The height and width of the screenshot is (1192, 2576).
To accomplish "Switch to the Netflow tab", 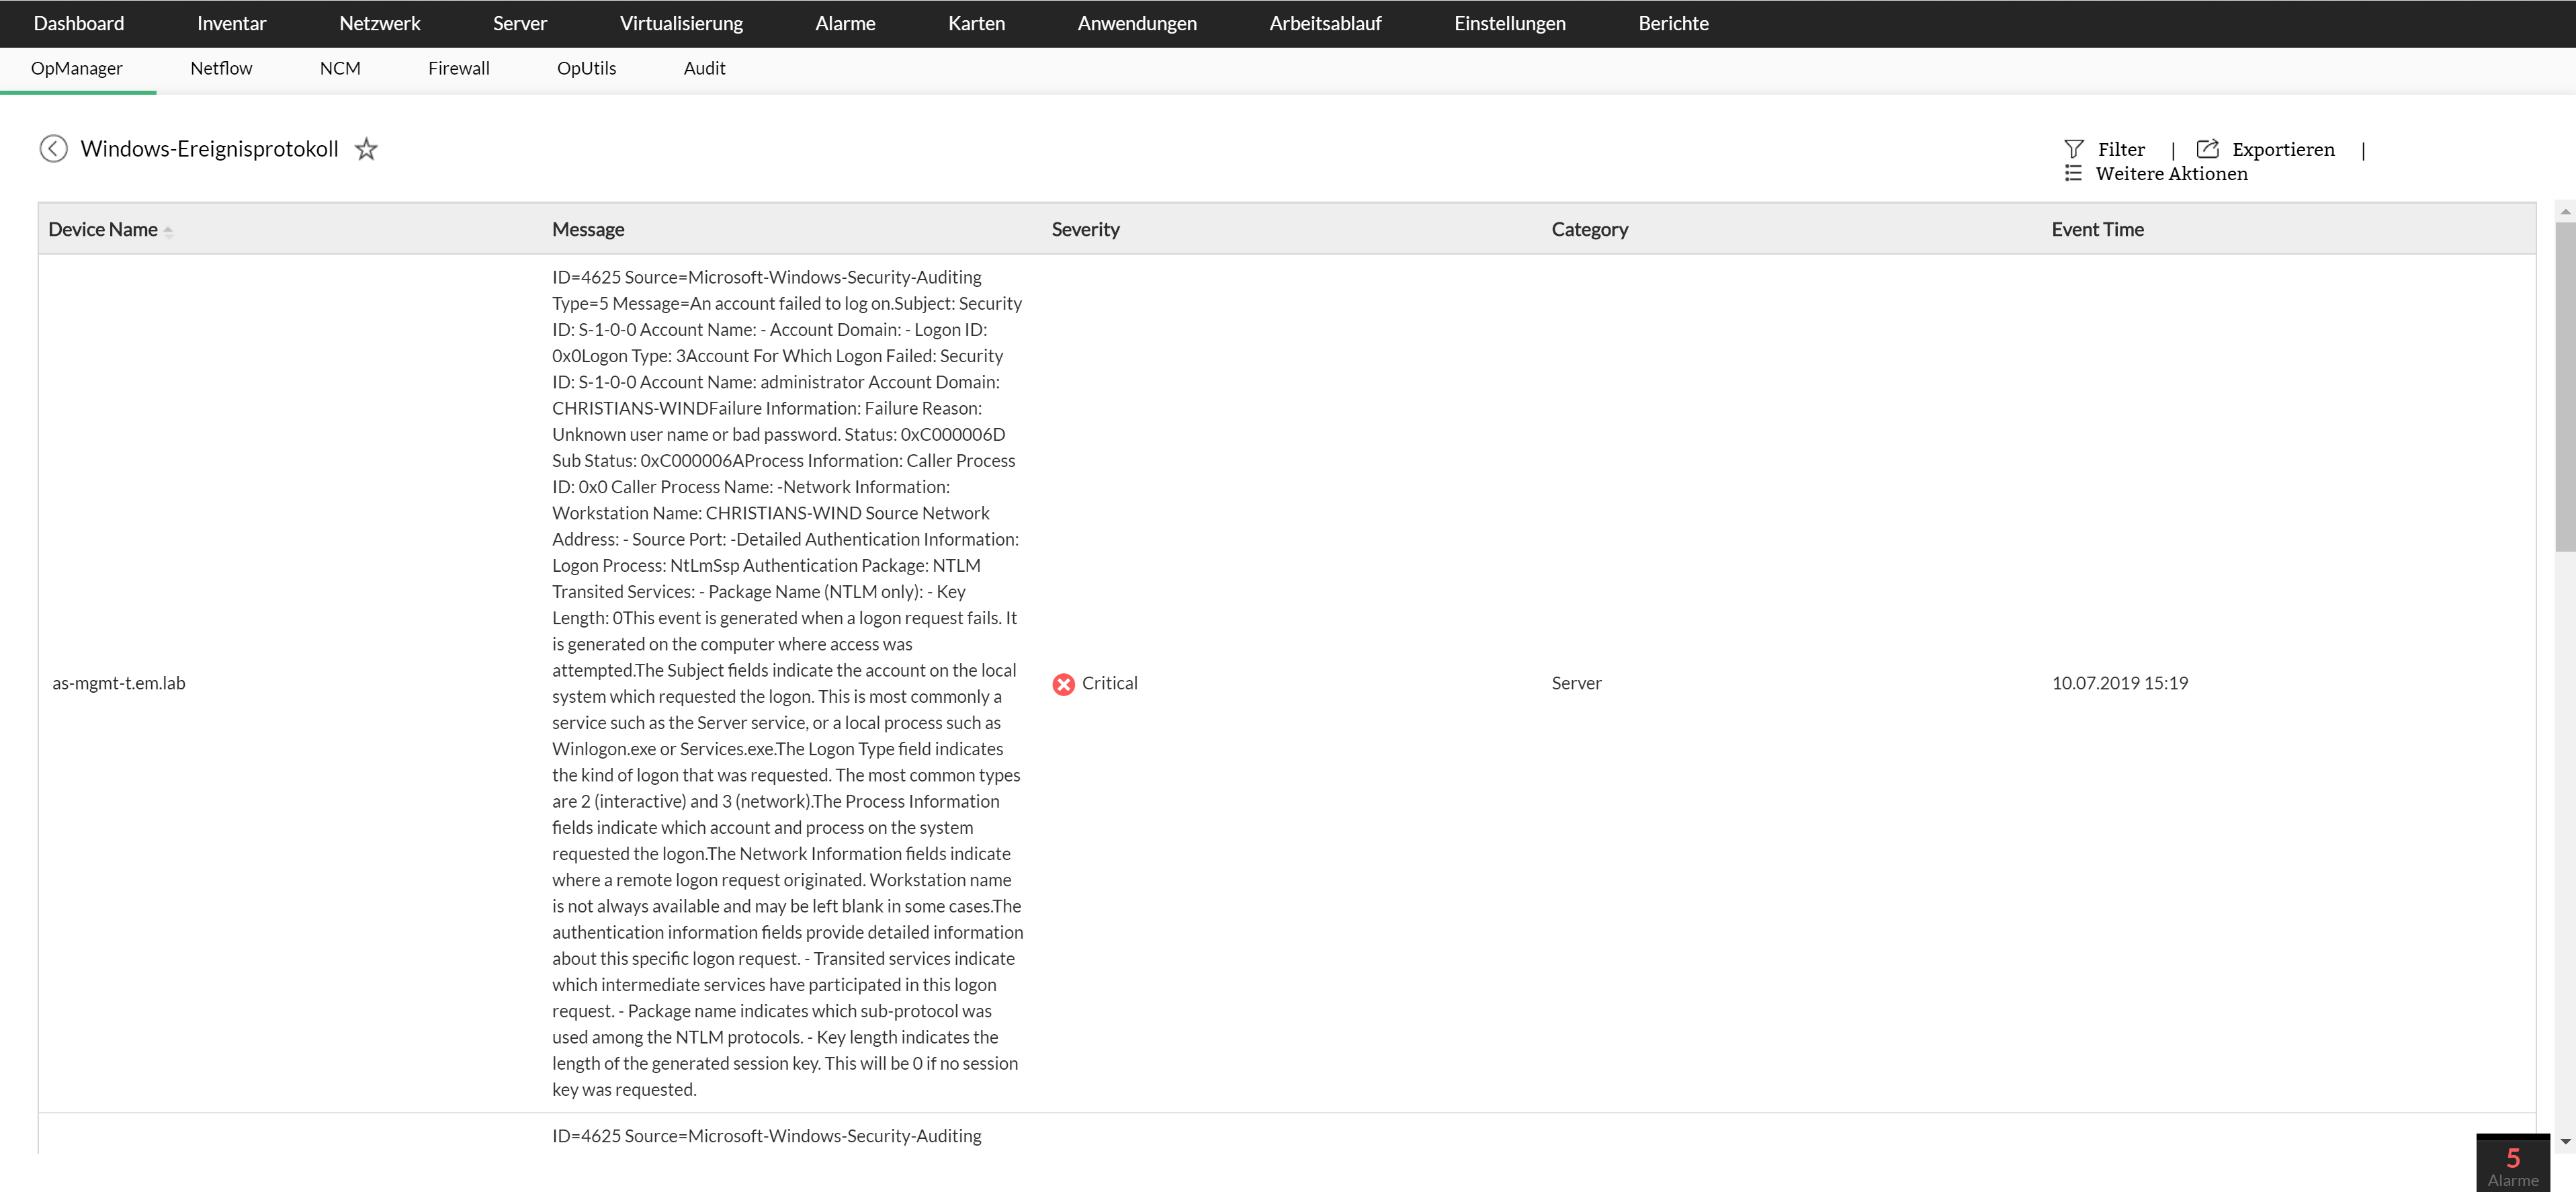I will pyautogui.click(x=221, y=69).
